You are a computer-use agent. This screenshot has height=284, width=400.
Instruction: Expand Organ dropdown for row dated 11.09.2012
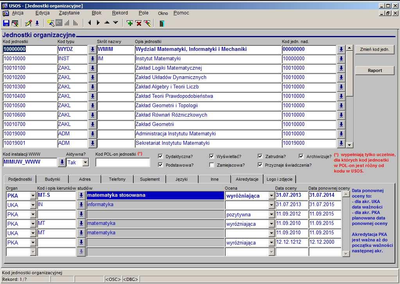pyautogui.click(x=33, y=215)
